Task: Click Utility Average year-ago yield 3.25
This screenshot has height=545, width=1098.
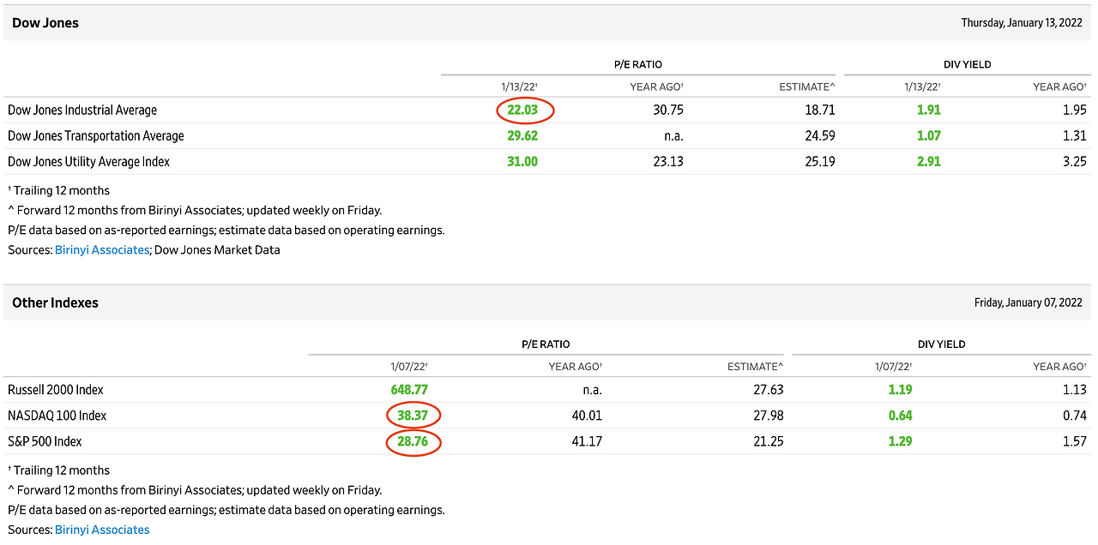Action: (1075, 161)
